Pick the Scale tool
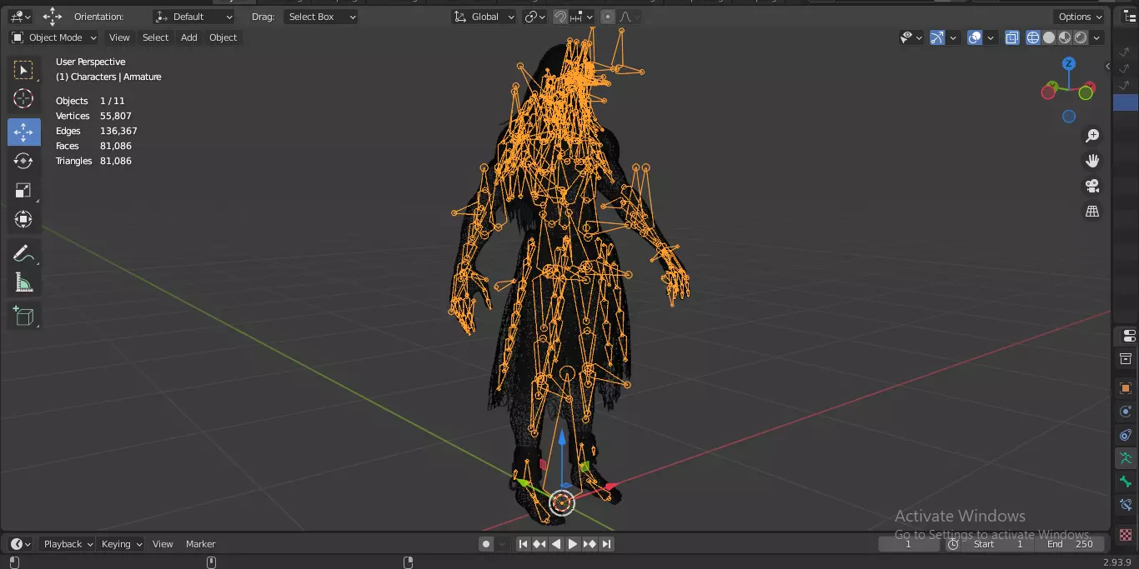The height and width of the screenshot is (569, 1139). point(23,190)
